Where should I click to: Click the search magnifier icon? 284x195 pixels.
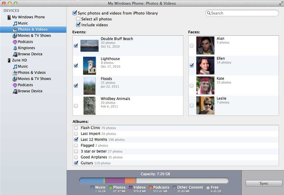(x=209, y=13)
